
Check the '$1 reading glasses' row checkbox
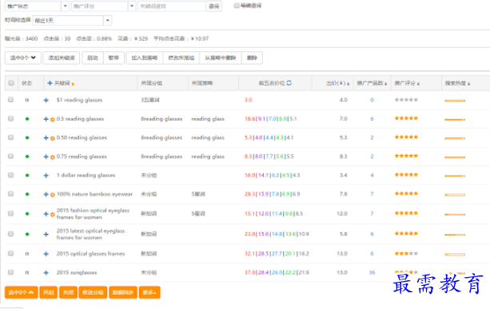[x=10, y=100]
